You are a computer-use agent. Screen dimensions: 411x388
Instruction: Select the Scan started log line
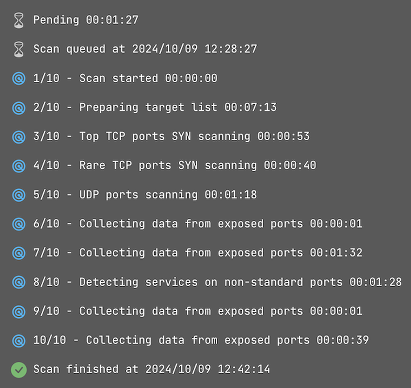[126, 78]
